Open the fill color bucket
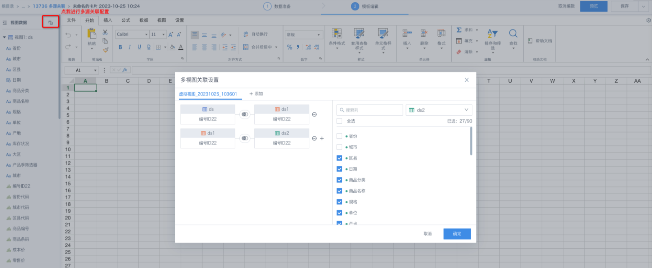652x268 pixels. [x=172, y=47]
